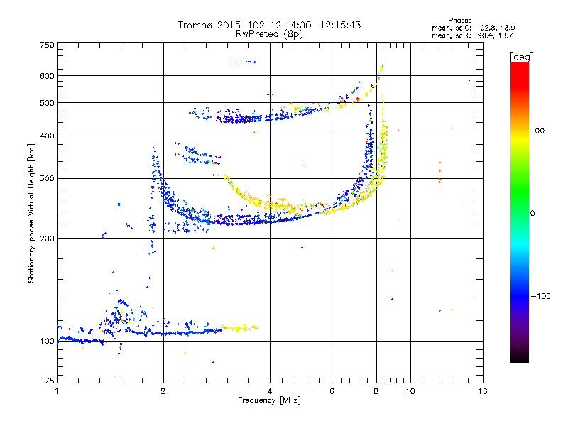
Task: Click the colorbar label '100'
Action: [537, 131]
